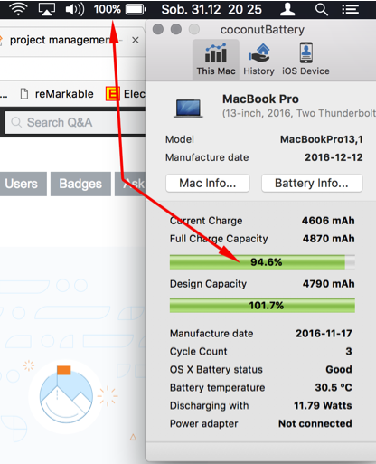Click the 30.5 °C battery temperature
Screen dimensions: 376x464
[334, 388]
